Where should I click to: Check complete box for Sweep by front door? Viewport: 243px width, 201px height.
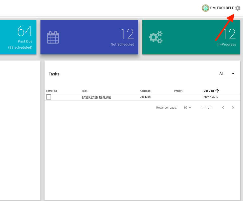[x=49, y=97]
